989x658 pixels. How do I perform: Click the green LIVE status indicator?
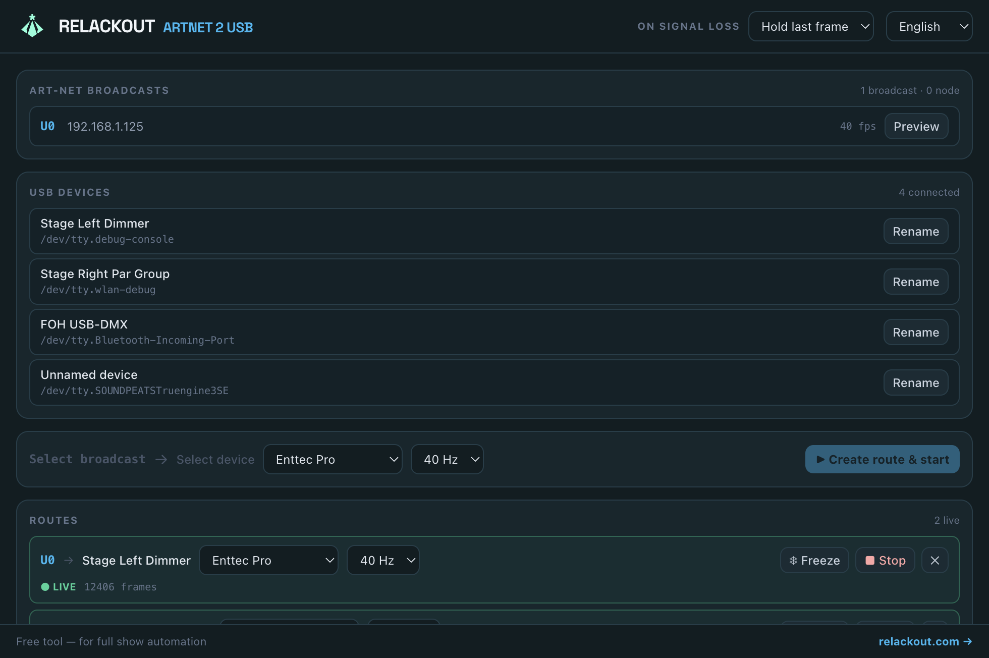(59, 587)
